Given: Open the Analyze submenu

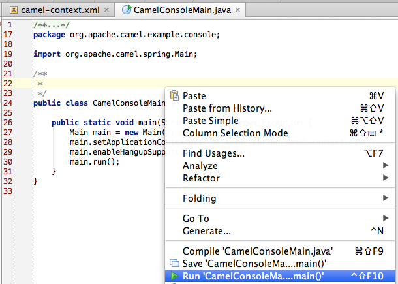Looking at the screenshot, I should pyautogui.click(x=280, y=166).
